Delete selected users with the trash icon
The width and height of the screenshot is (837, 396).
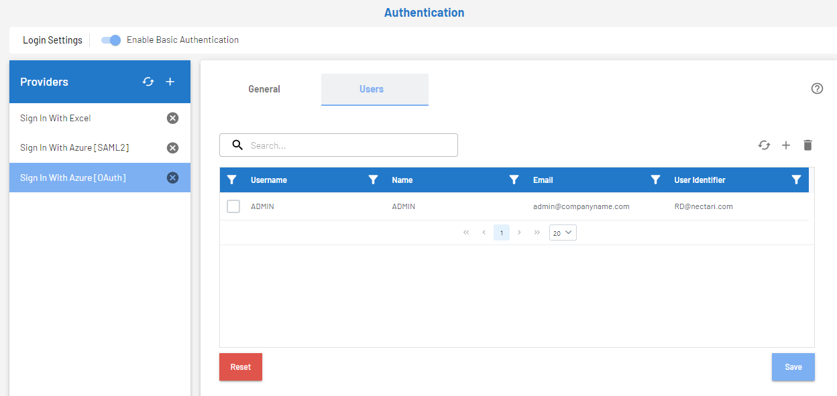coord(807,145)
